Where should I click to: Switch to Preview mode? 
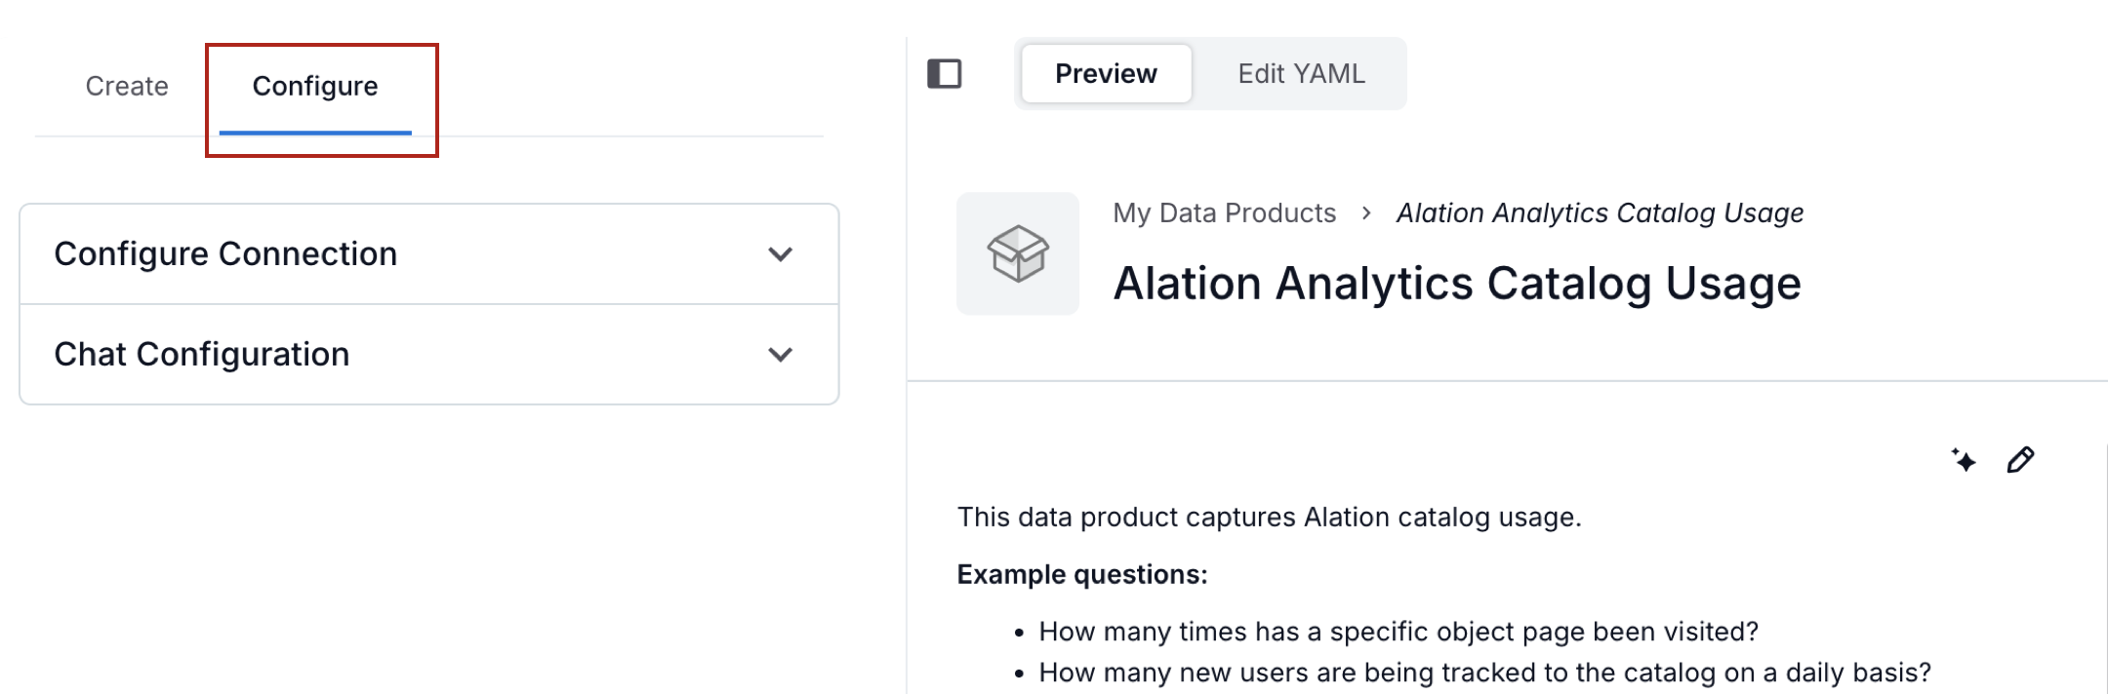(x=1106, y=74)
